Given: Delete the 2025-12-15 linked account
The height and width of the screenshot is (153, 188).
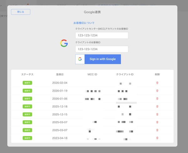Looking at the screenshot, I should click(157, 114).
